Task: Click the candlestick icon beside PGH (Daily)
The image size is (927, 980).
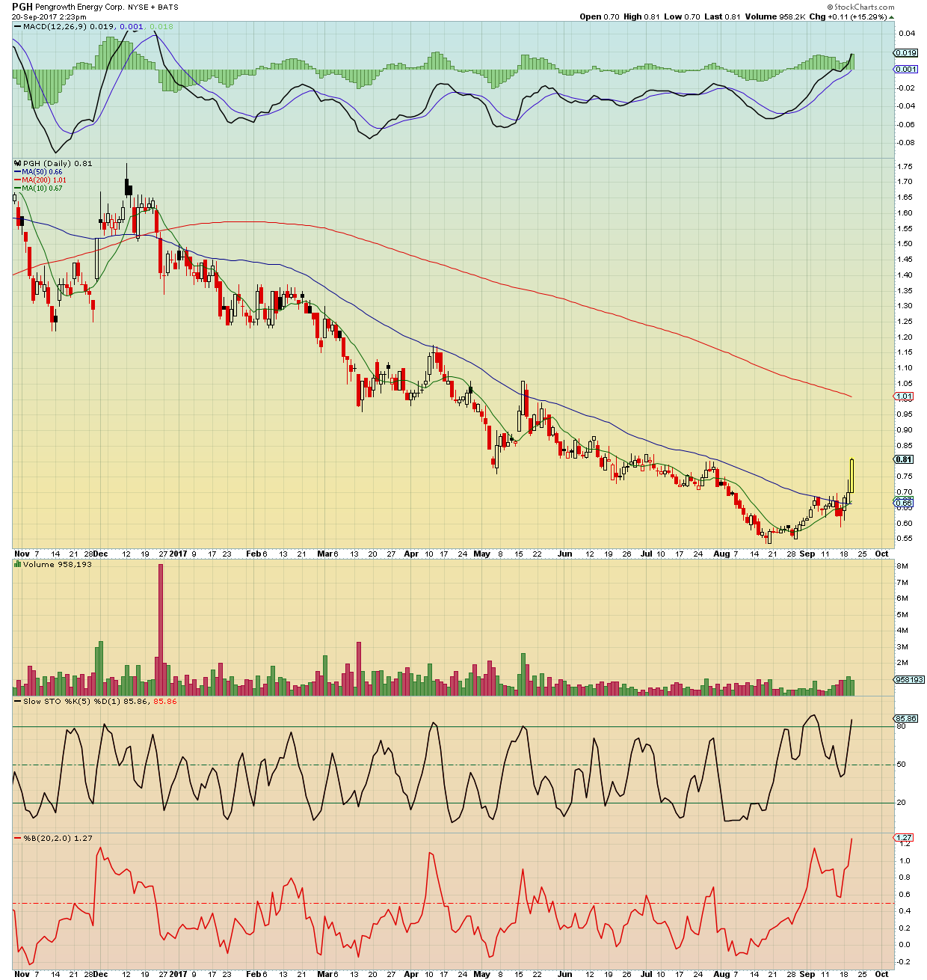Action: 18,163
